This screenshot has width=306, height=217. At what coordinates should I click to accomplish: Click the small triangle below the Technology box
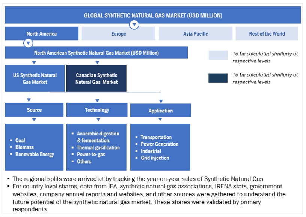tap(97, 120)
